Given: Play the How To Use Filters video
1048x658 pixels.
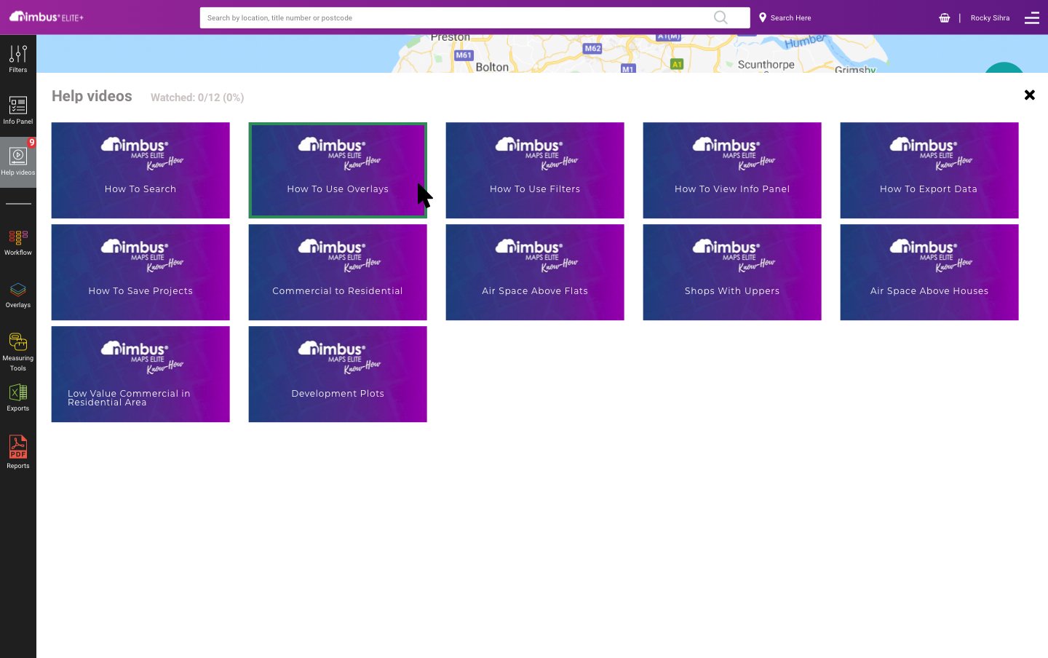Looking at the screenshot, I should (x=535, y=170).
